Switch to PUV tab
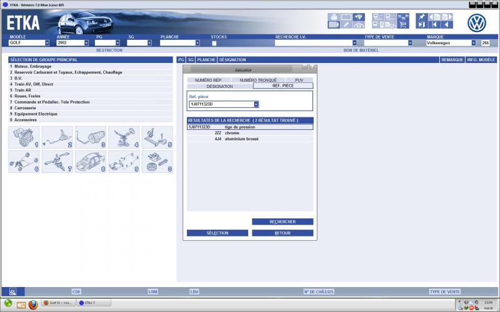 (x=299, y=80)
